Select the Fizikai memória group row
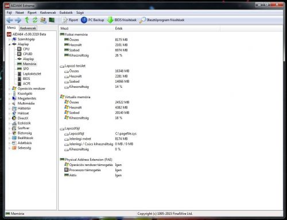 (x=74, y=34)
